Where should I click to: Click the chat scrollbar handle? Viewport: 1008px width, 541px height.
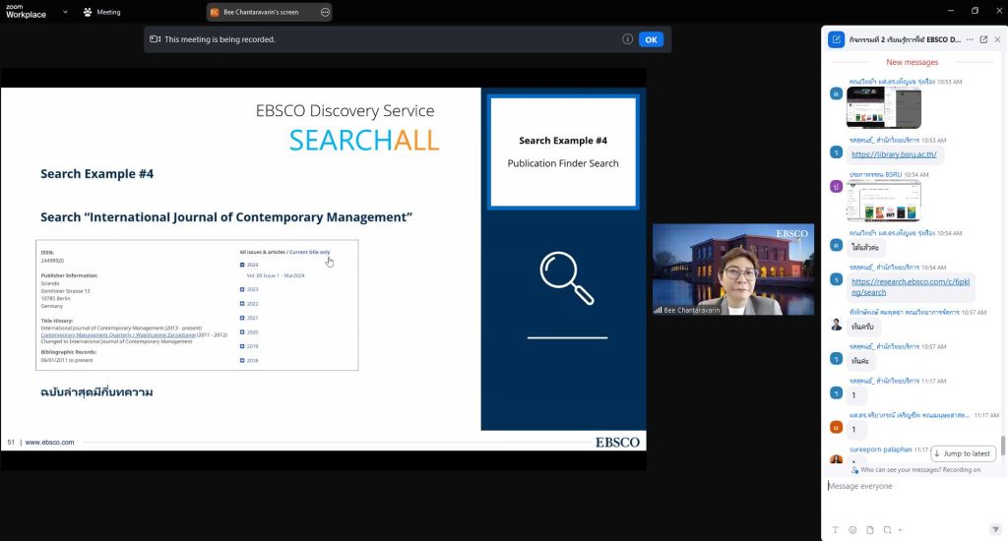(1002, 445)
